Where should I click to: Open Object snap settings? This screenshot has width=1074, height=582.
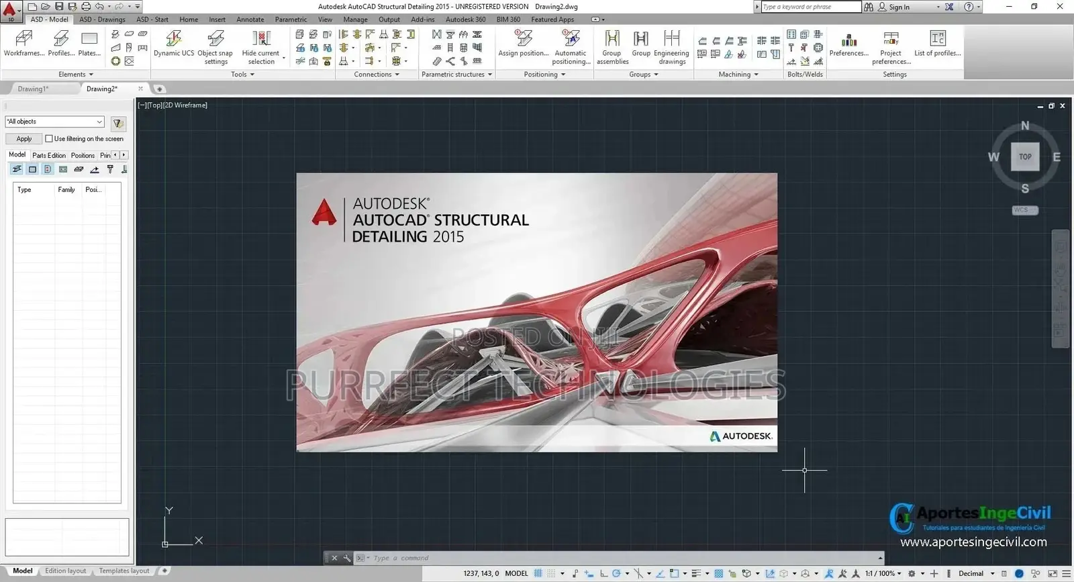tap(215, 47)
